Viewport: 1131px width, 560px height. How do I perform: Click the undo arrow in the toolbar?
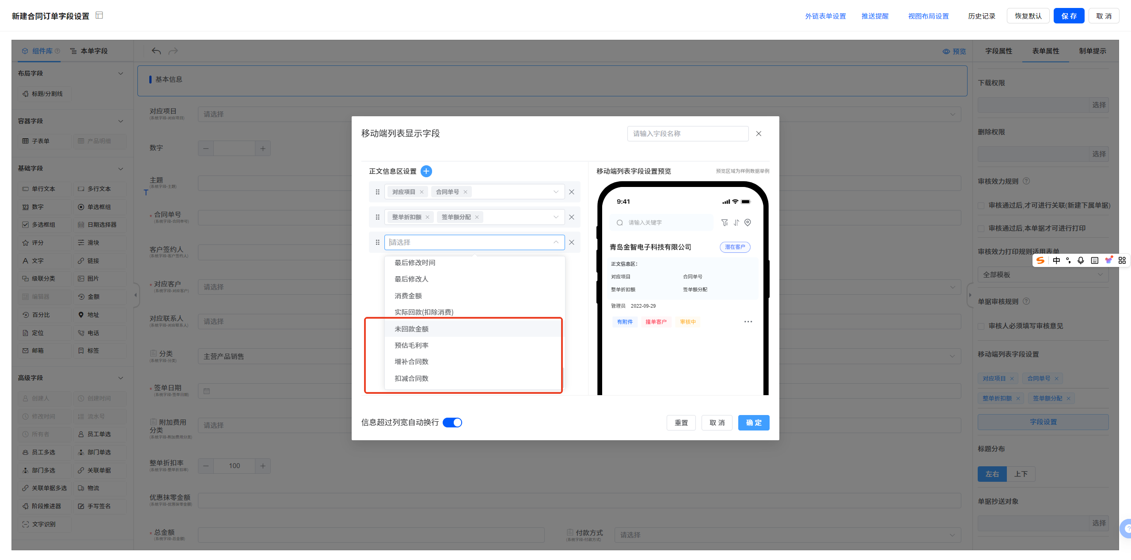[x=156, y=51]
